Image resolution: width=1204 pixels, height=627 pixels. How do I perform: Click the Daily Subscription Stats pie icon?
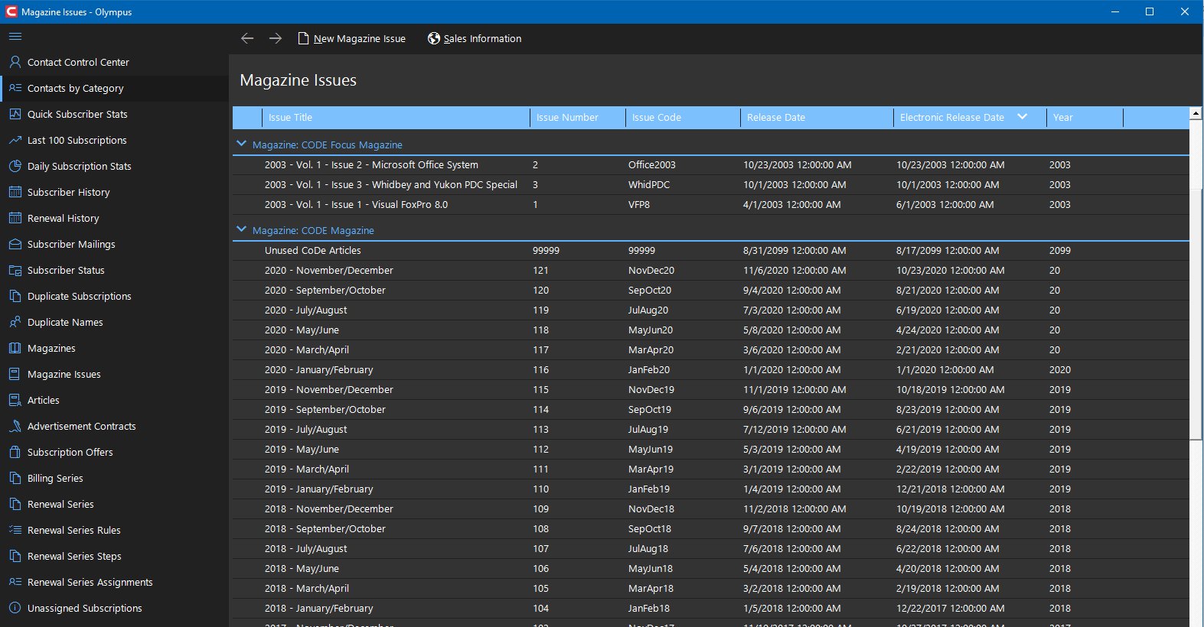pos(15,166)
